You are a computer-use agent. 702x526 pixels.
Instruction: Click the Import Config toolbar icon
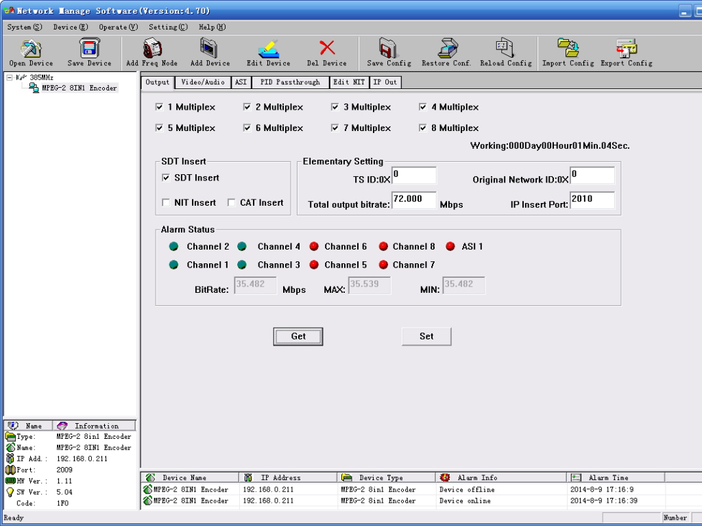tap(568, 47)
